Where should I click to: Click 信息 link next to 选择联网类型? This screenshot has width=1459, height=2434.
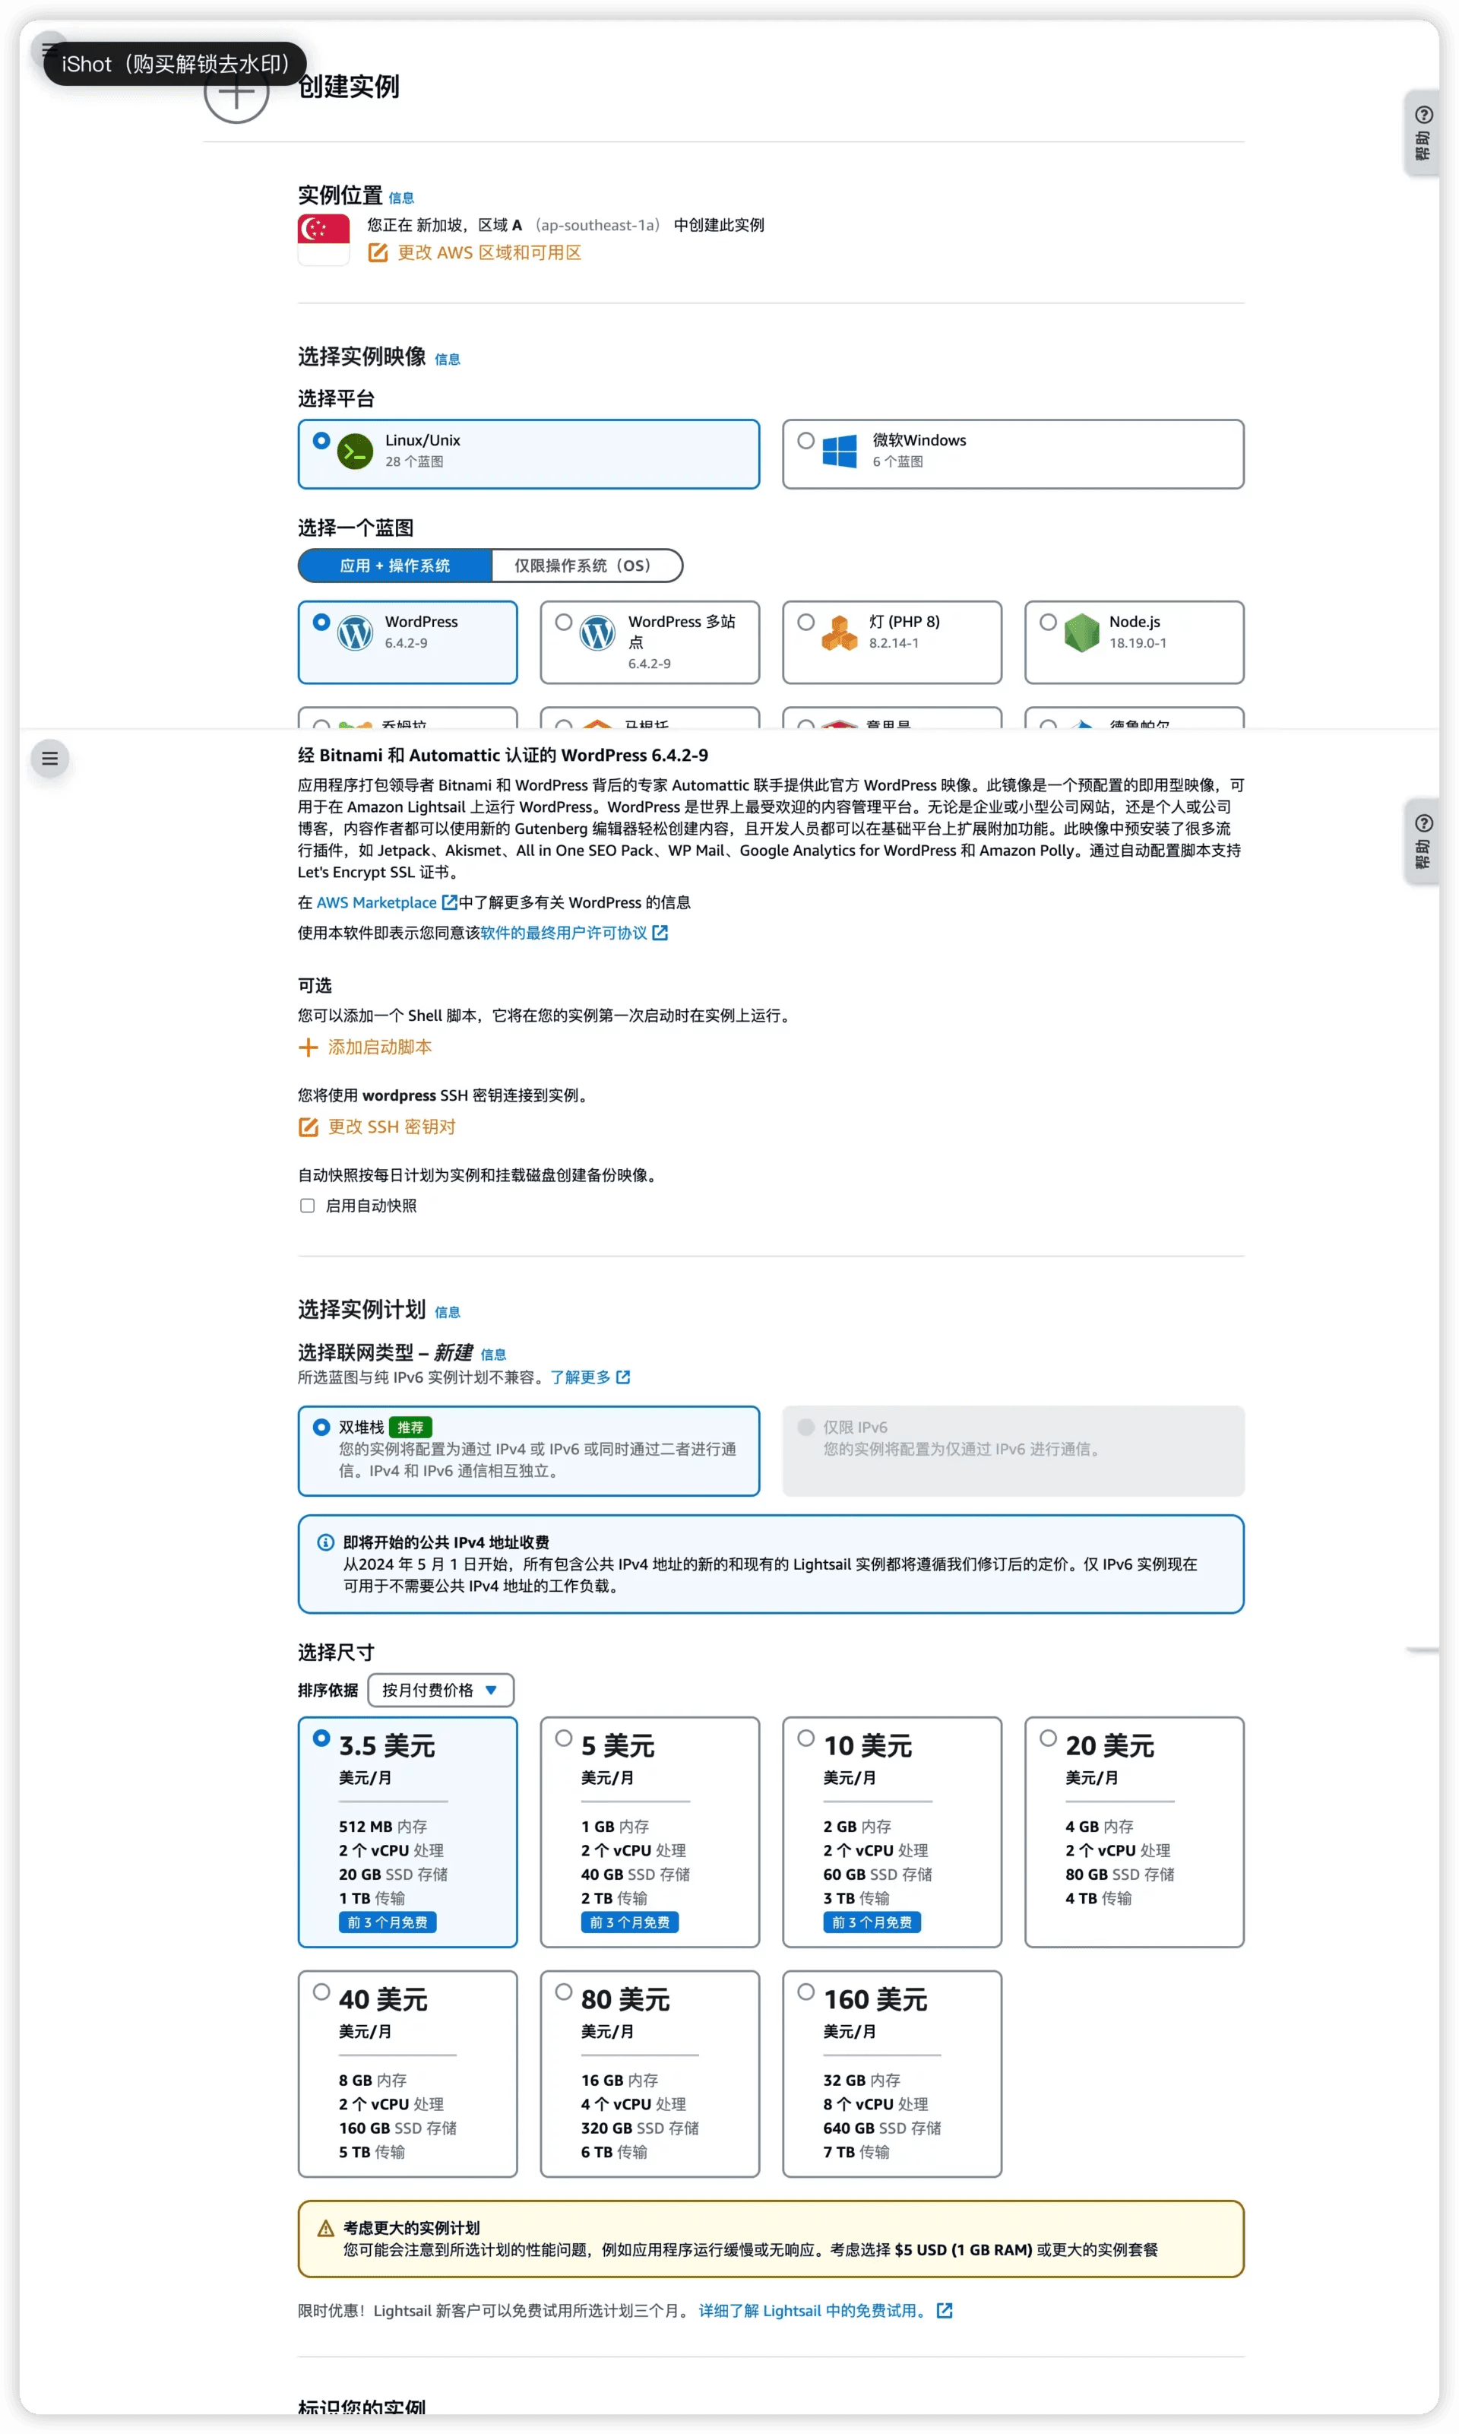tap(493, 1354)
